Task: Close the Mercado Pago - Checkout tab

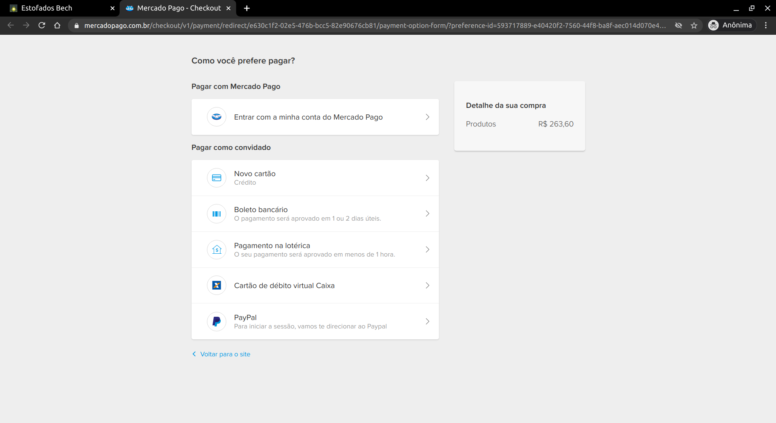Action: [x=228, y=8]
